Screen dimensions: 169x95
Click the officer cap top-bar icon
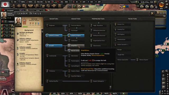(x=80, y=7)
